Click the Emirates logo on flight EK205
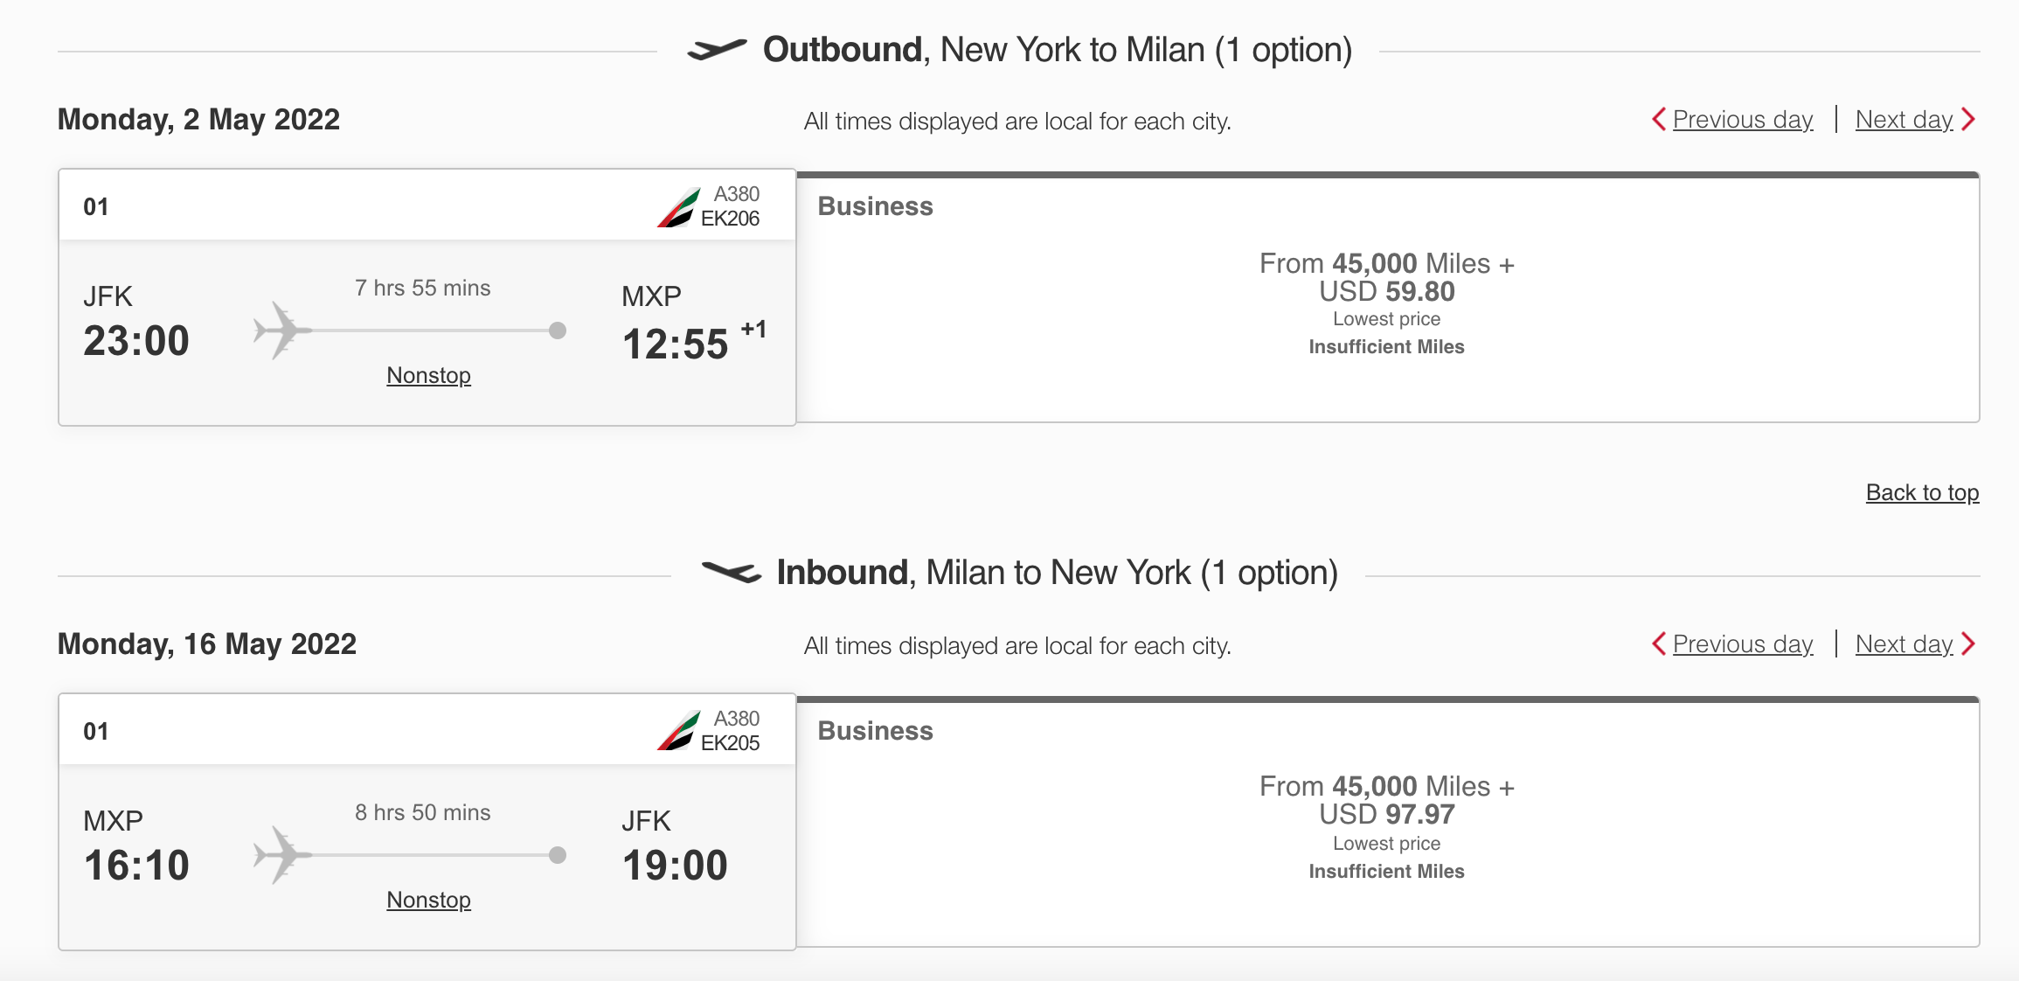 coord(680,733)
